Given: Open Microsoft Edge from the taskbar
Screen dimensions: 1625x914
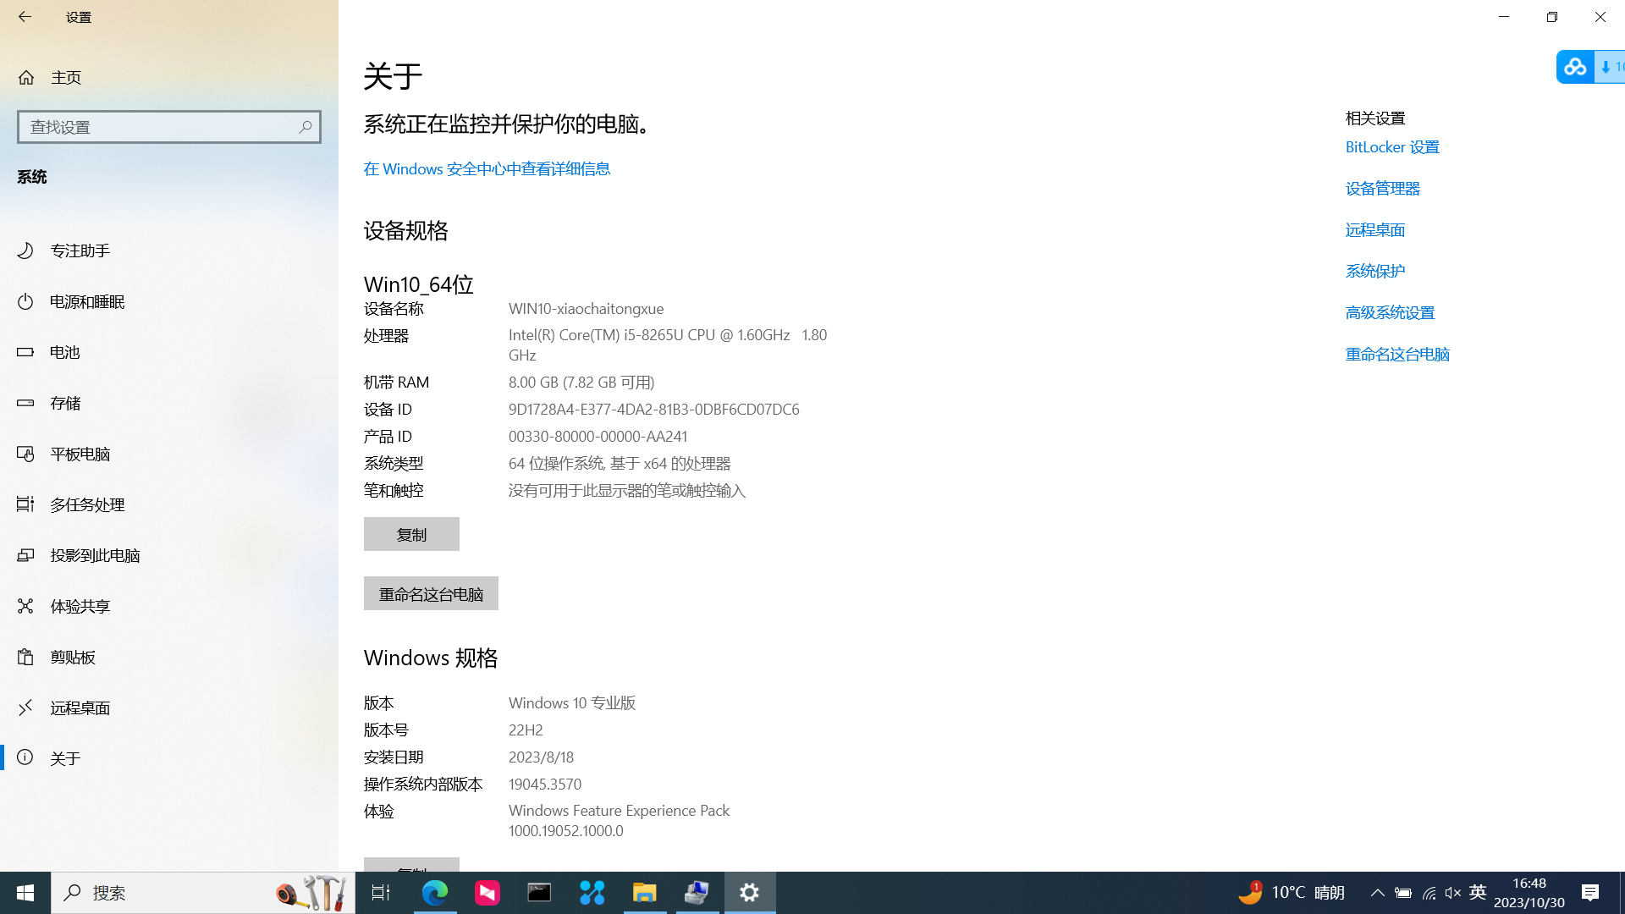Looking at the screenshot, I should (435, 892).
